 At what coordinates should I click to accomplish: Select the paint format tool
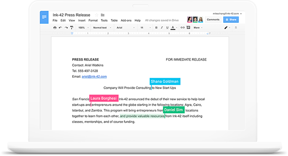click(72, 28)
